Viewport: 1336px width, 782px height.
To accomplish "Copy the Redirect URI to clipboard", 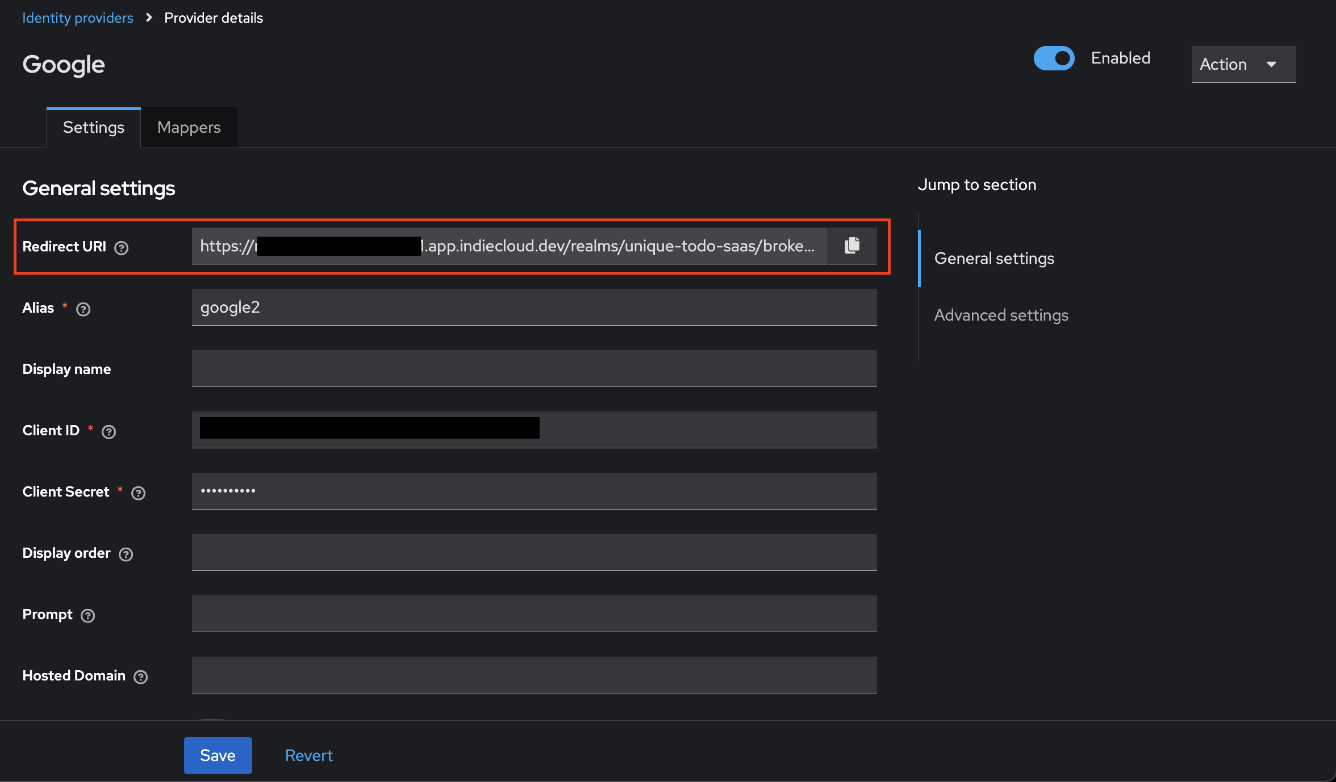I will 852,246.
